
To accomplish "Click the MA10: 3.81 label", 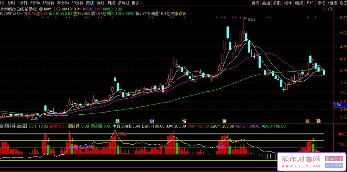I will click(71, 9).
